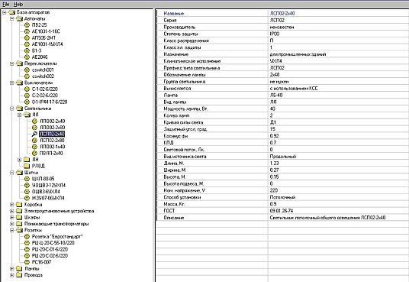Select the ЛПО02-2х40 luminaire icon

(34, 121)
